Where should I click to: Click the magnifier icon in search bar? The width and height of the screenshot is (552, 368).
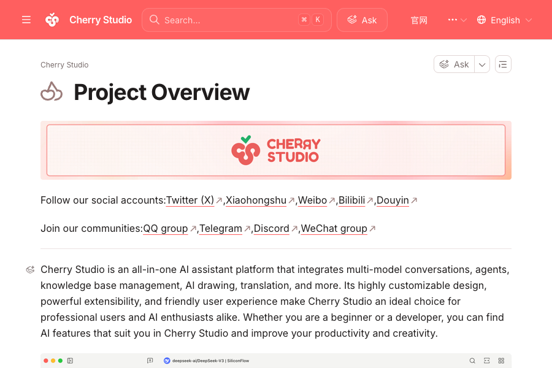(154, 20)
